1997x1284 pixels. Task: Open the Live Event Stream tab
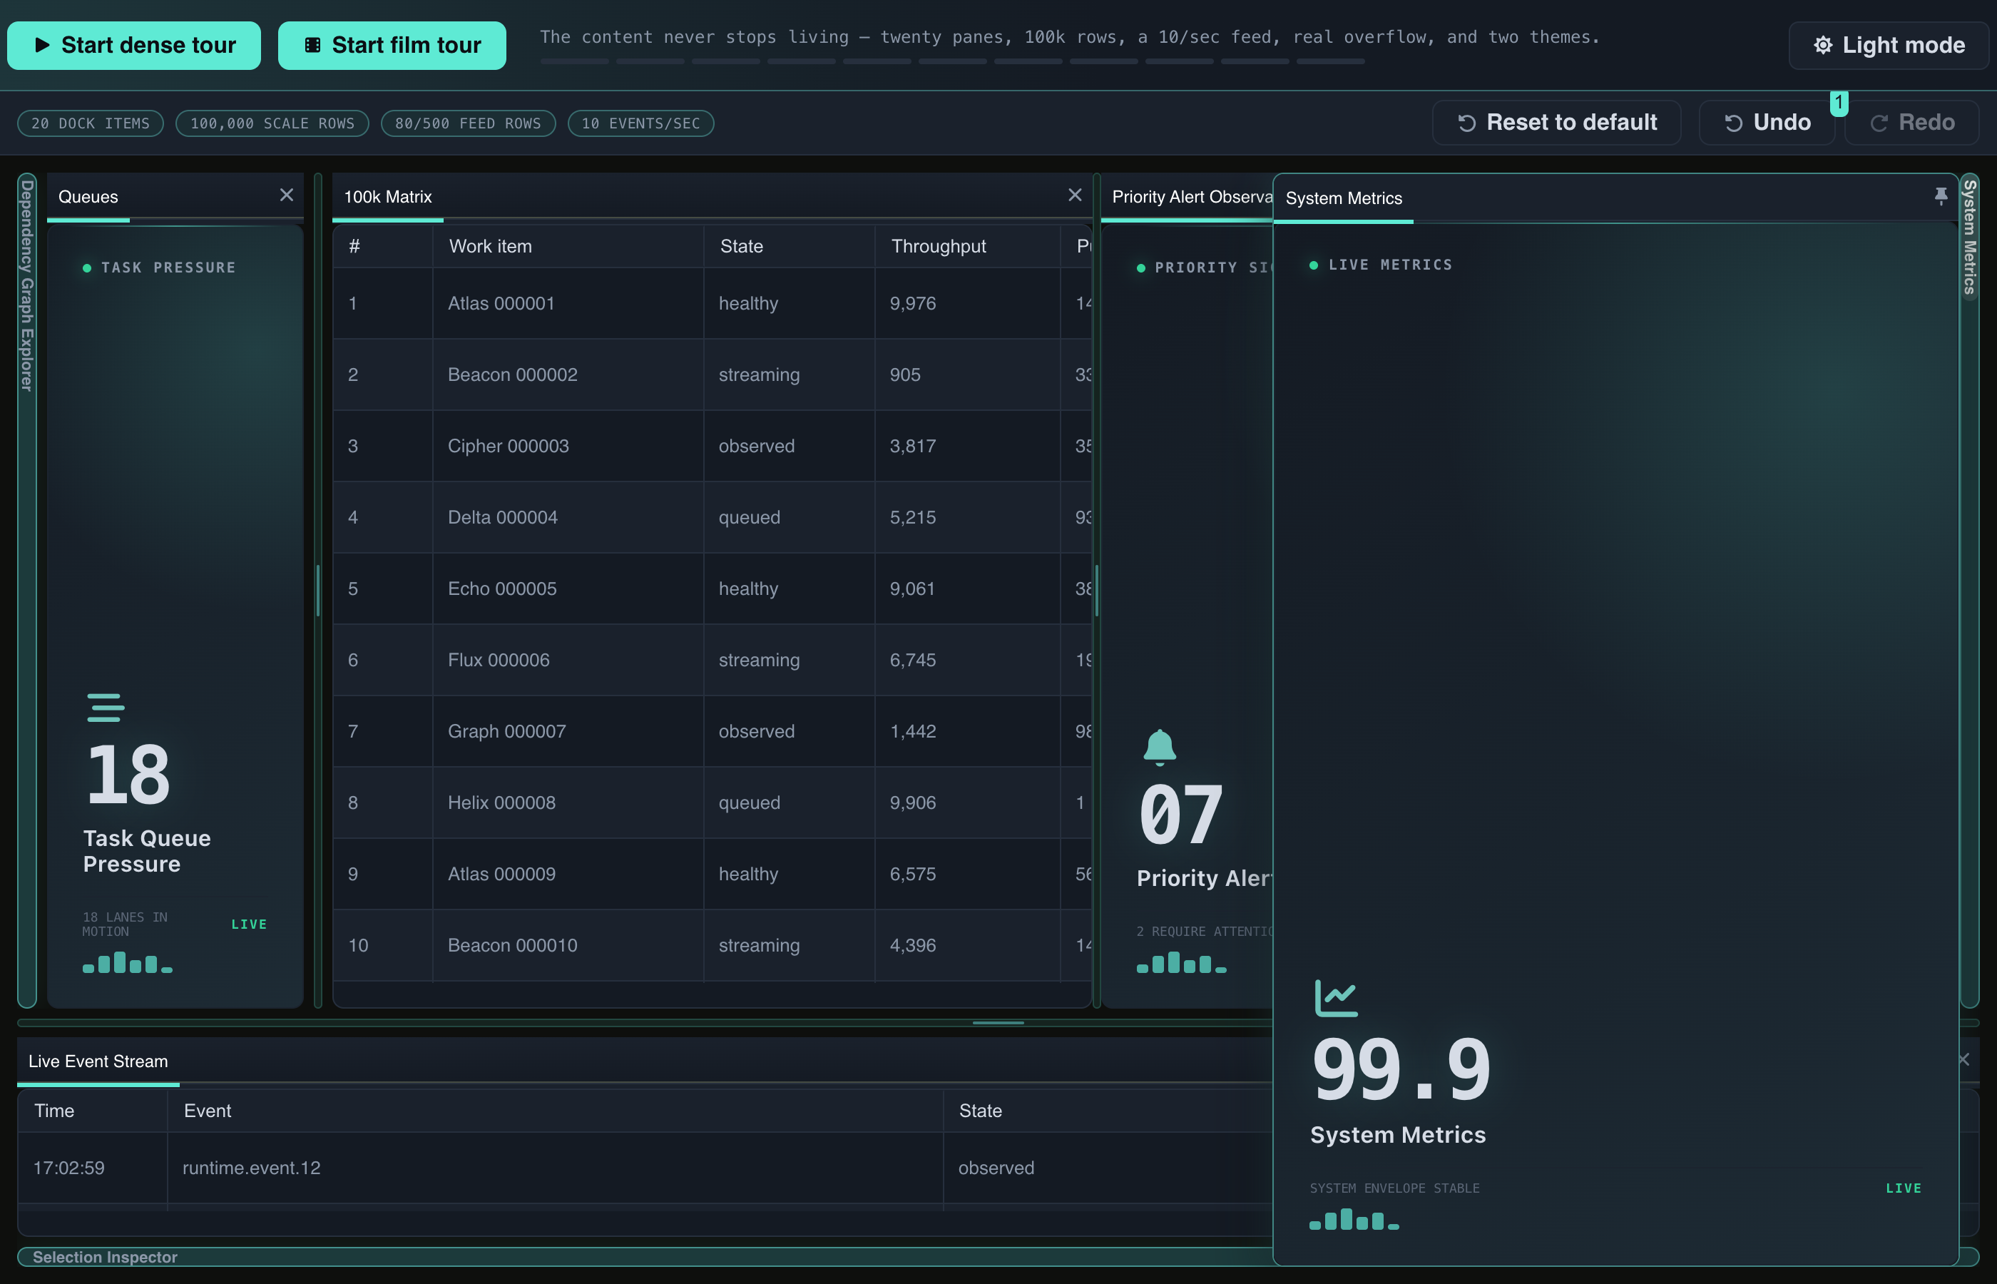[98, 1061]
